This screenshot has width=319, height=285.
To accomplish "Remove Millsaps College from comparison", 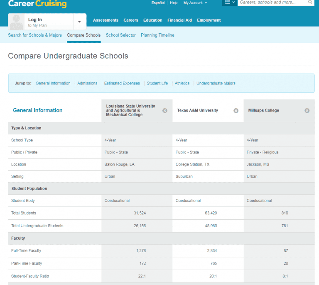I will pos(307,111).
